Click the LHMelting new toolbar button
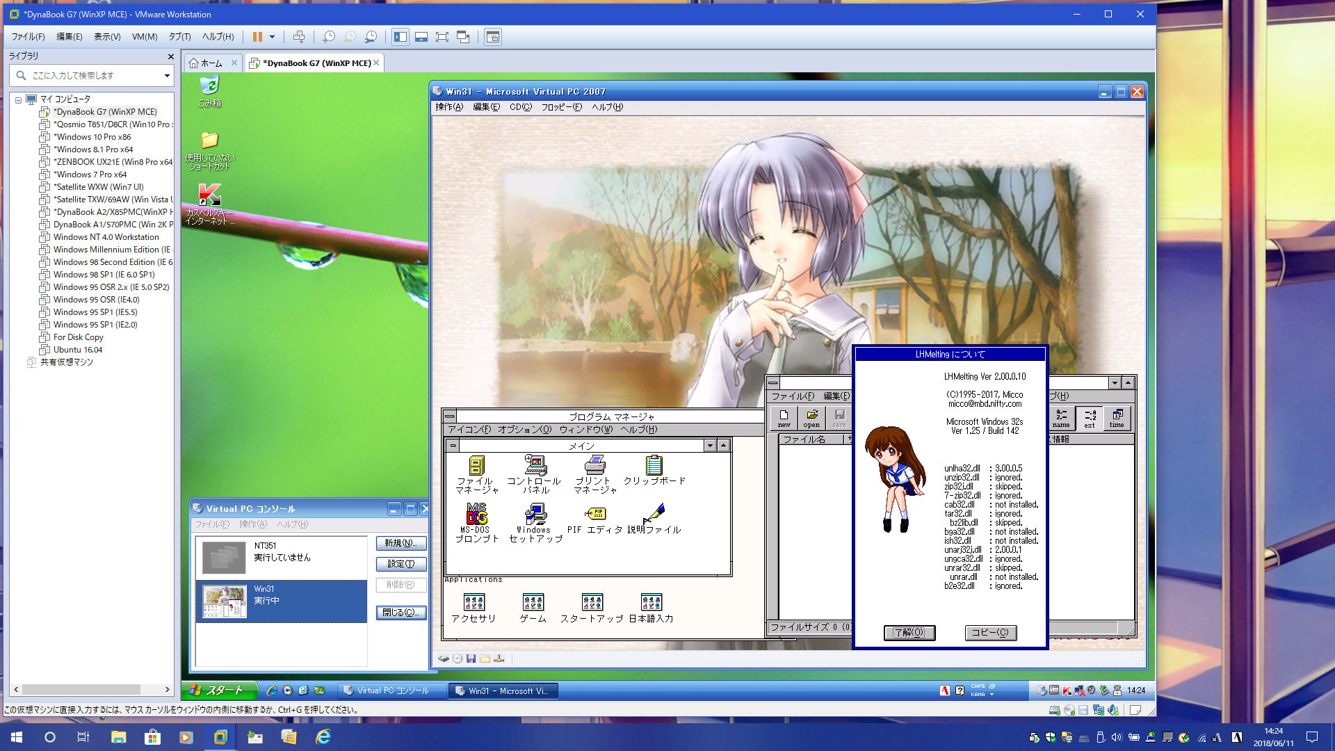The image size is (1335, 751). (x=784, y=418)
